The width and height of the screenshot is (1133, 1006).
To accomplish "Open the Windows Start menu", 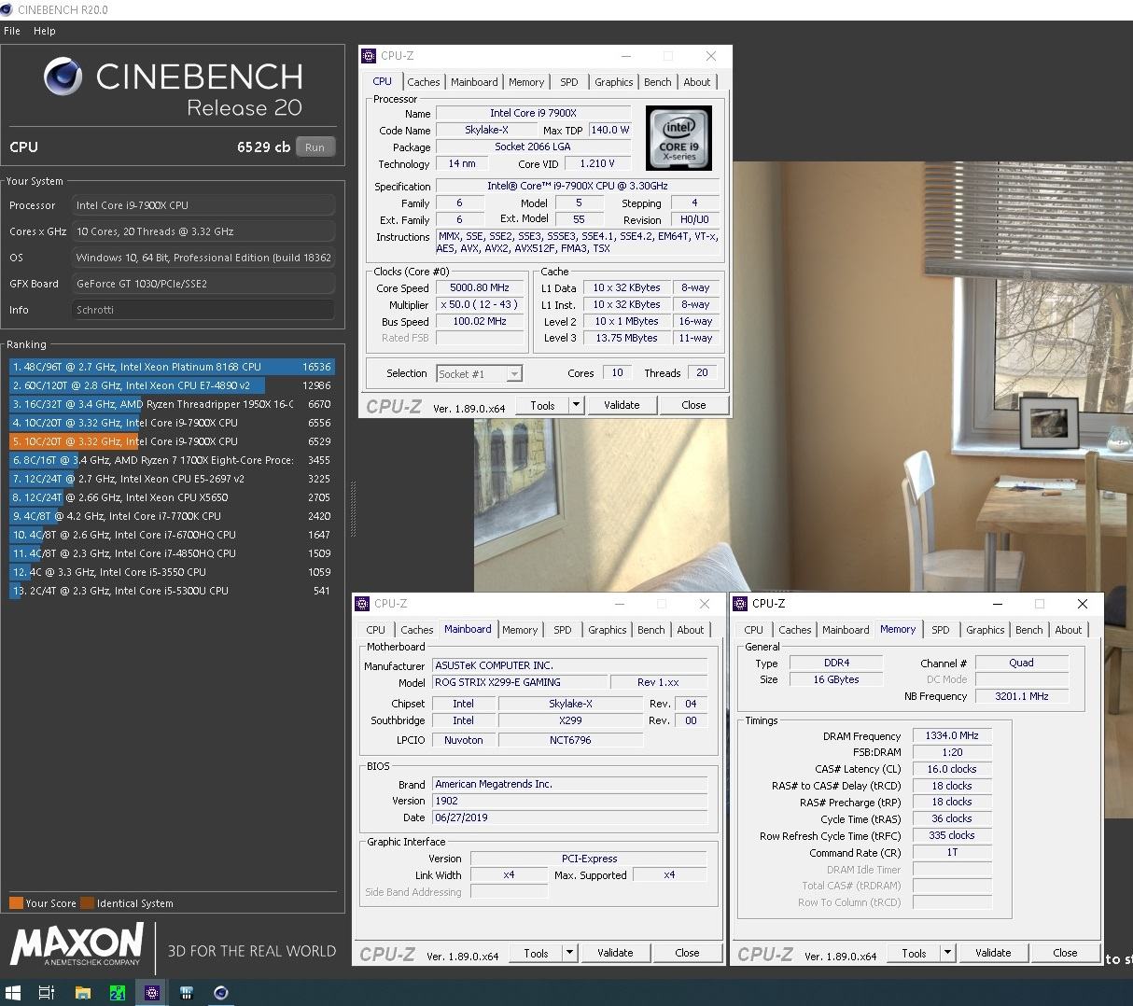I will tap(13, 993).
